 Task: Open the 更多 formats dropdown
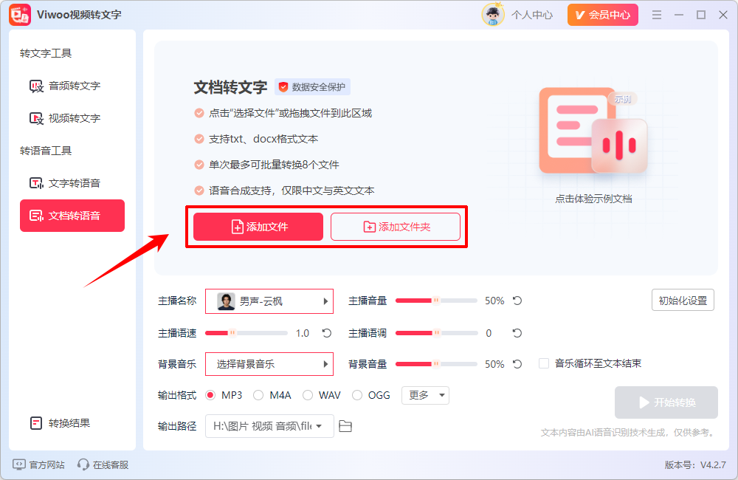coord(426,395)
